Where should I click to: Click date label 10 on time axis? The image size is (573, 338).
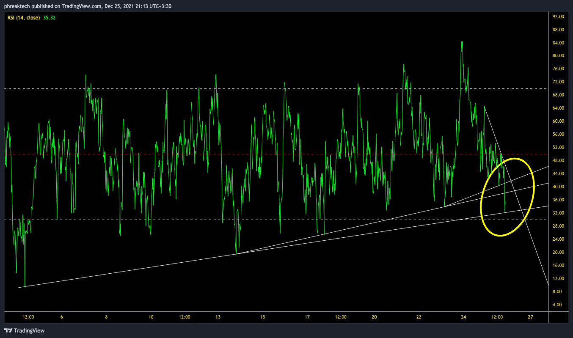pos(151,317)
